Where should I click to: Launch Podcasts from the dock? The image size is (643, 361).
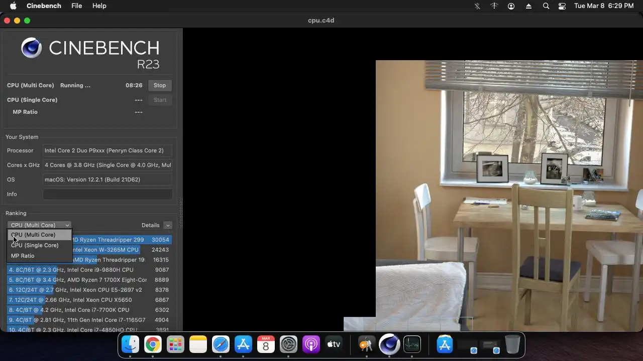311,344
